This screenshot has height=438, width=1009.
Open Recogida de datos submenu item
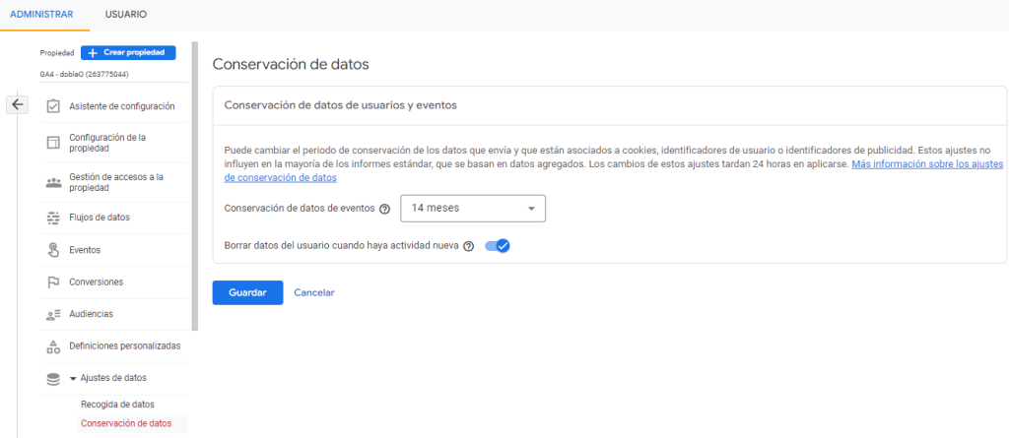coord(117,405)
